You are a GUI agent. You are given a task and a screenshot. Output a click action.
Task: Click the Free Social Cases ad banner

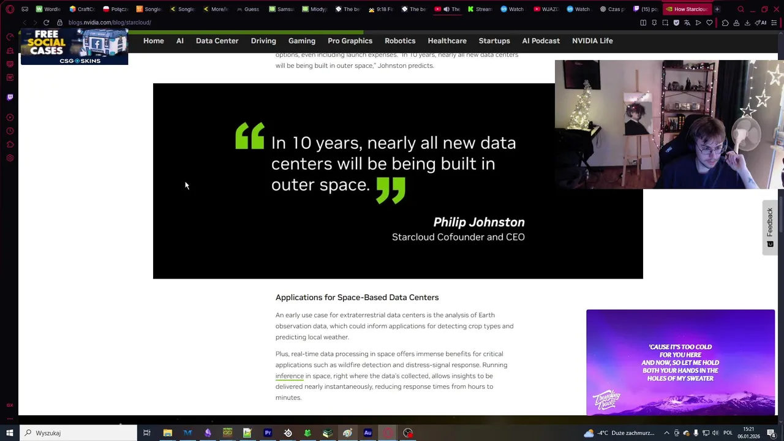click(74, 47)
